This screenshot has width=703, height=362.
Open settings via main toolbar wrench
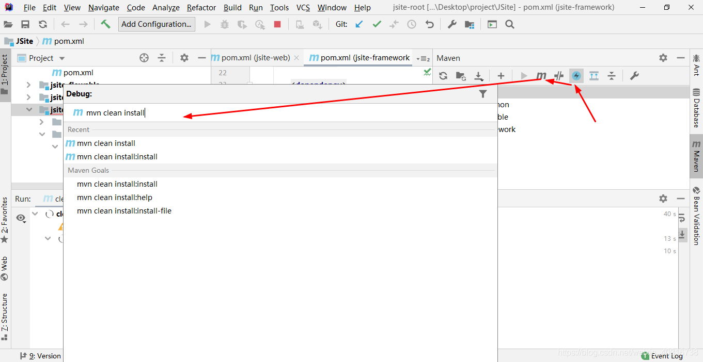452,24
